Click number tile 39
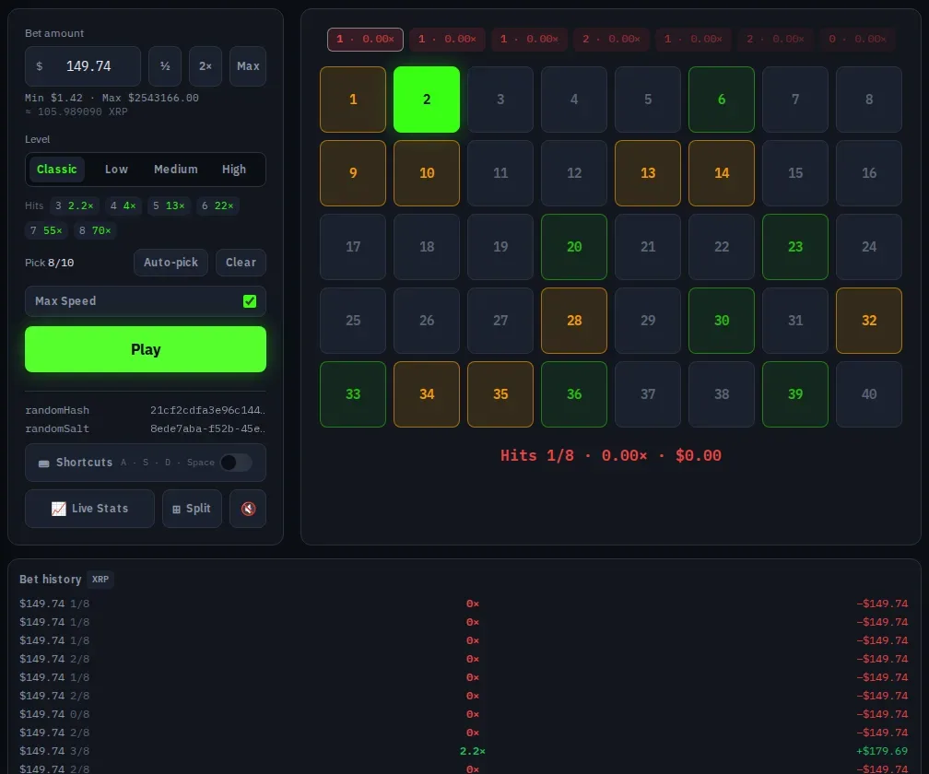Viewport: 929px width, 774px height. tap(795, 394)
